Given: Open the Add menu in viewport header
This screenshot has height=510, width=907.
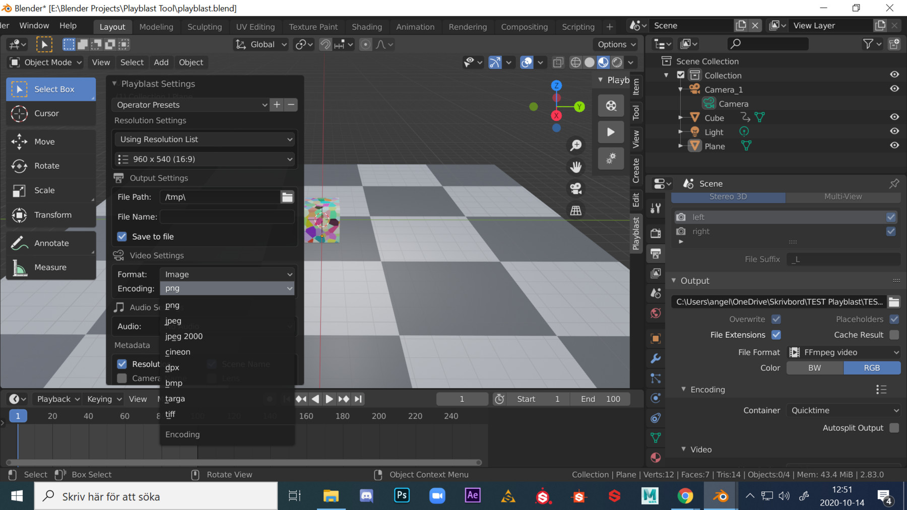Looking at the screenshot, I should [161, 62].
